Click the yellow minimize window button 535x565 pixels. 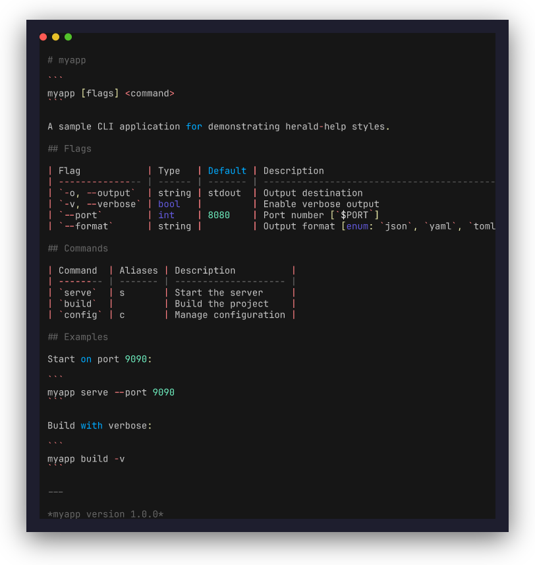[x=56, y=37]
